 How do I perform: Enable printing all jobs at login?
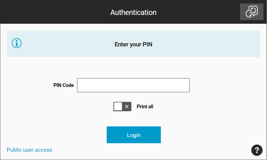point(122,107)
